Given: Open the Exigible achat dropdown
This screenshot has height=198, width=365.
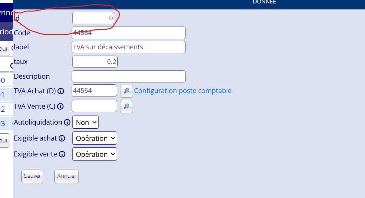Looking at the screenshot, I should click(94, 138).
